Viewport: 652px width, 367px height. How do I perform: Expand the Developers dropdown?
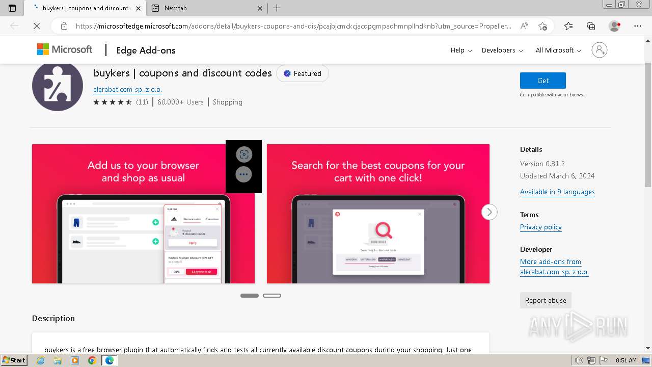tap(502, 50)
